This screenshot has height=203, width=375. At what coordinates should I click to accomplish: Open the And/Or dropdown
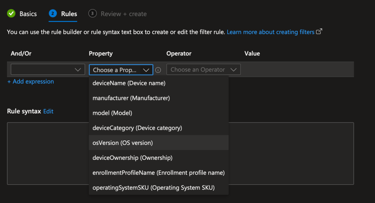48,69
